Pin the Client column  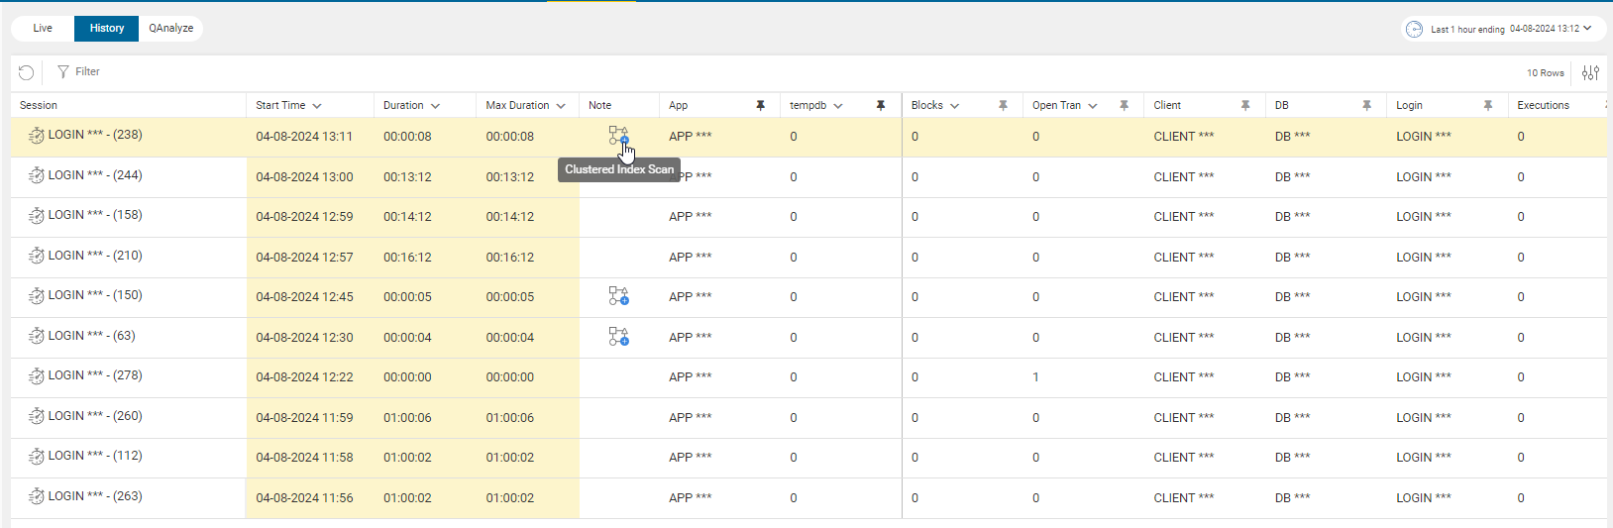pos(1245,105)
